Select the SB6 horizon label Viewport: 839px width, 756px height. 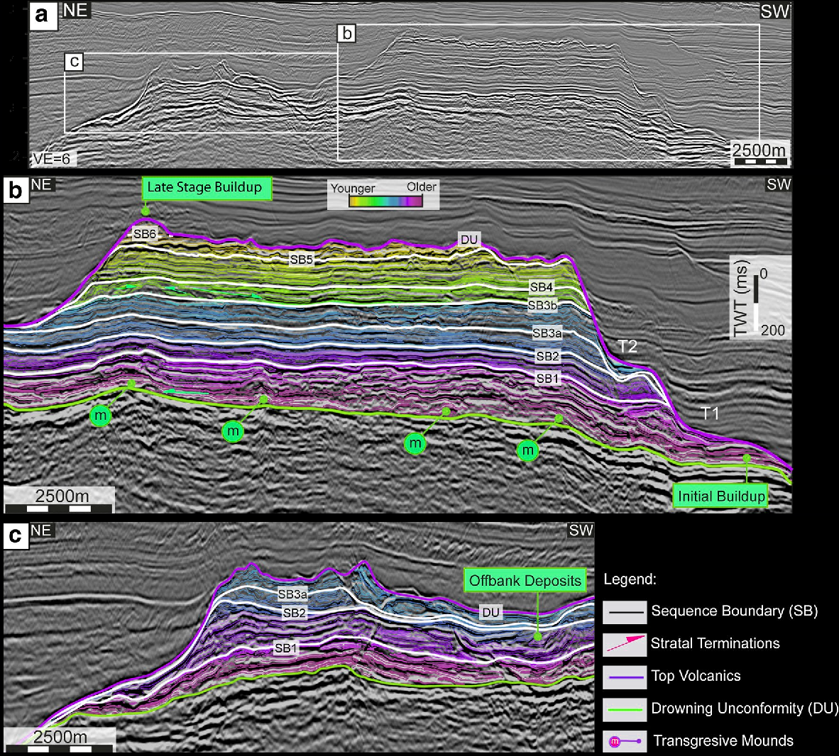point(144,234)
